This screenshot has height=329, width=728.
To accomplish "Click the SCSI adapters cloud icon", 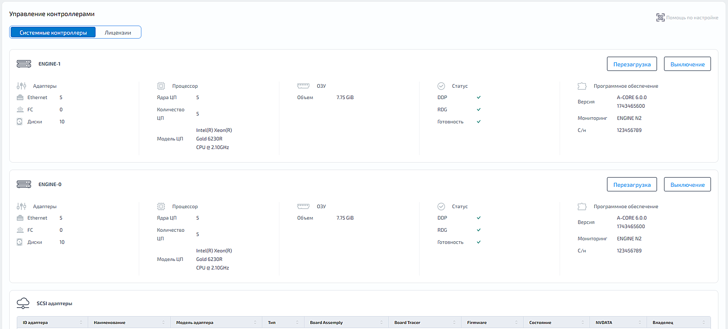I will pos(23,303).
